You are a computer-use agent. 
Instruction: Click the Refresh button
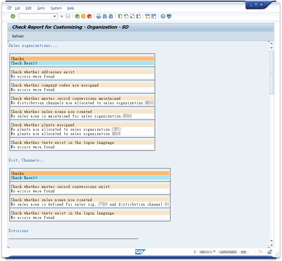click(x=18, y=36)
